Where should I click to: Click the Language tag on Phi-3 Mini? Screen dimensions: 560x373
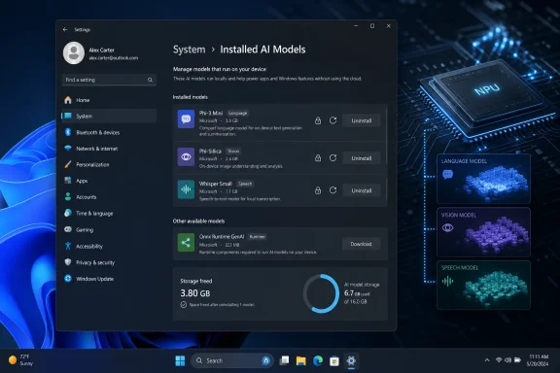click(237, 113)
